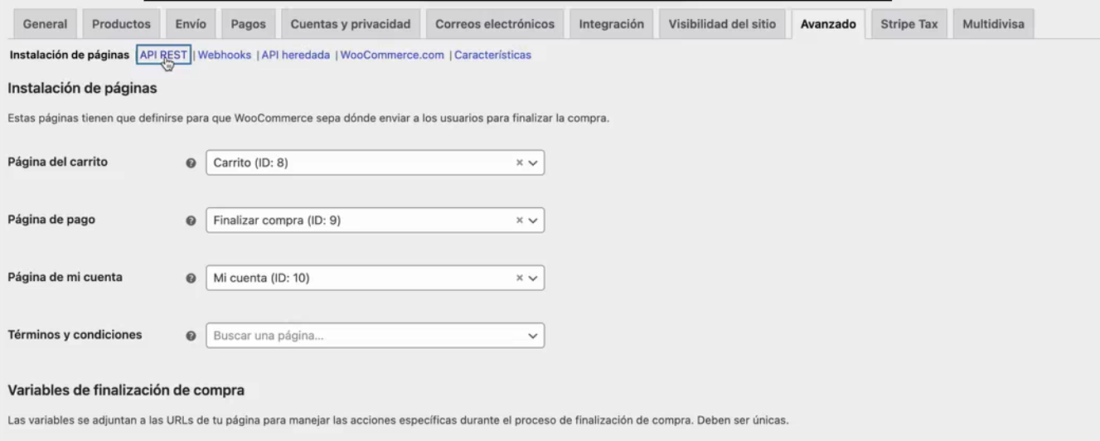
Task: Switch to the Productos tab
Action: [x=121, y=24]
